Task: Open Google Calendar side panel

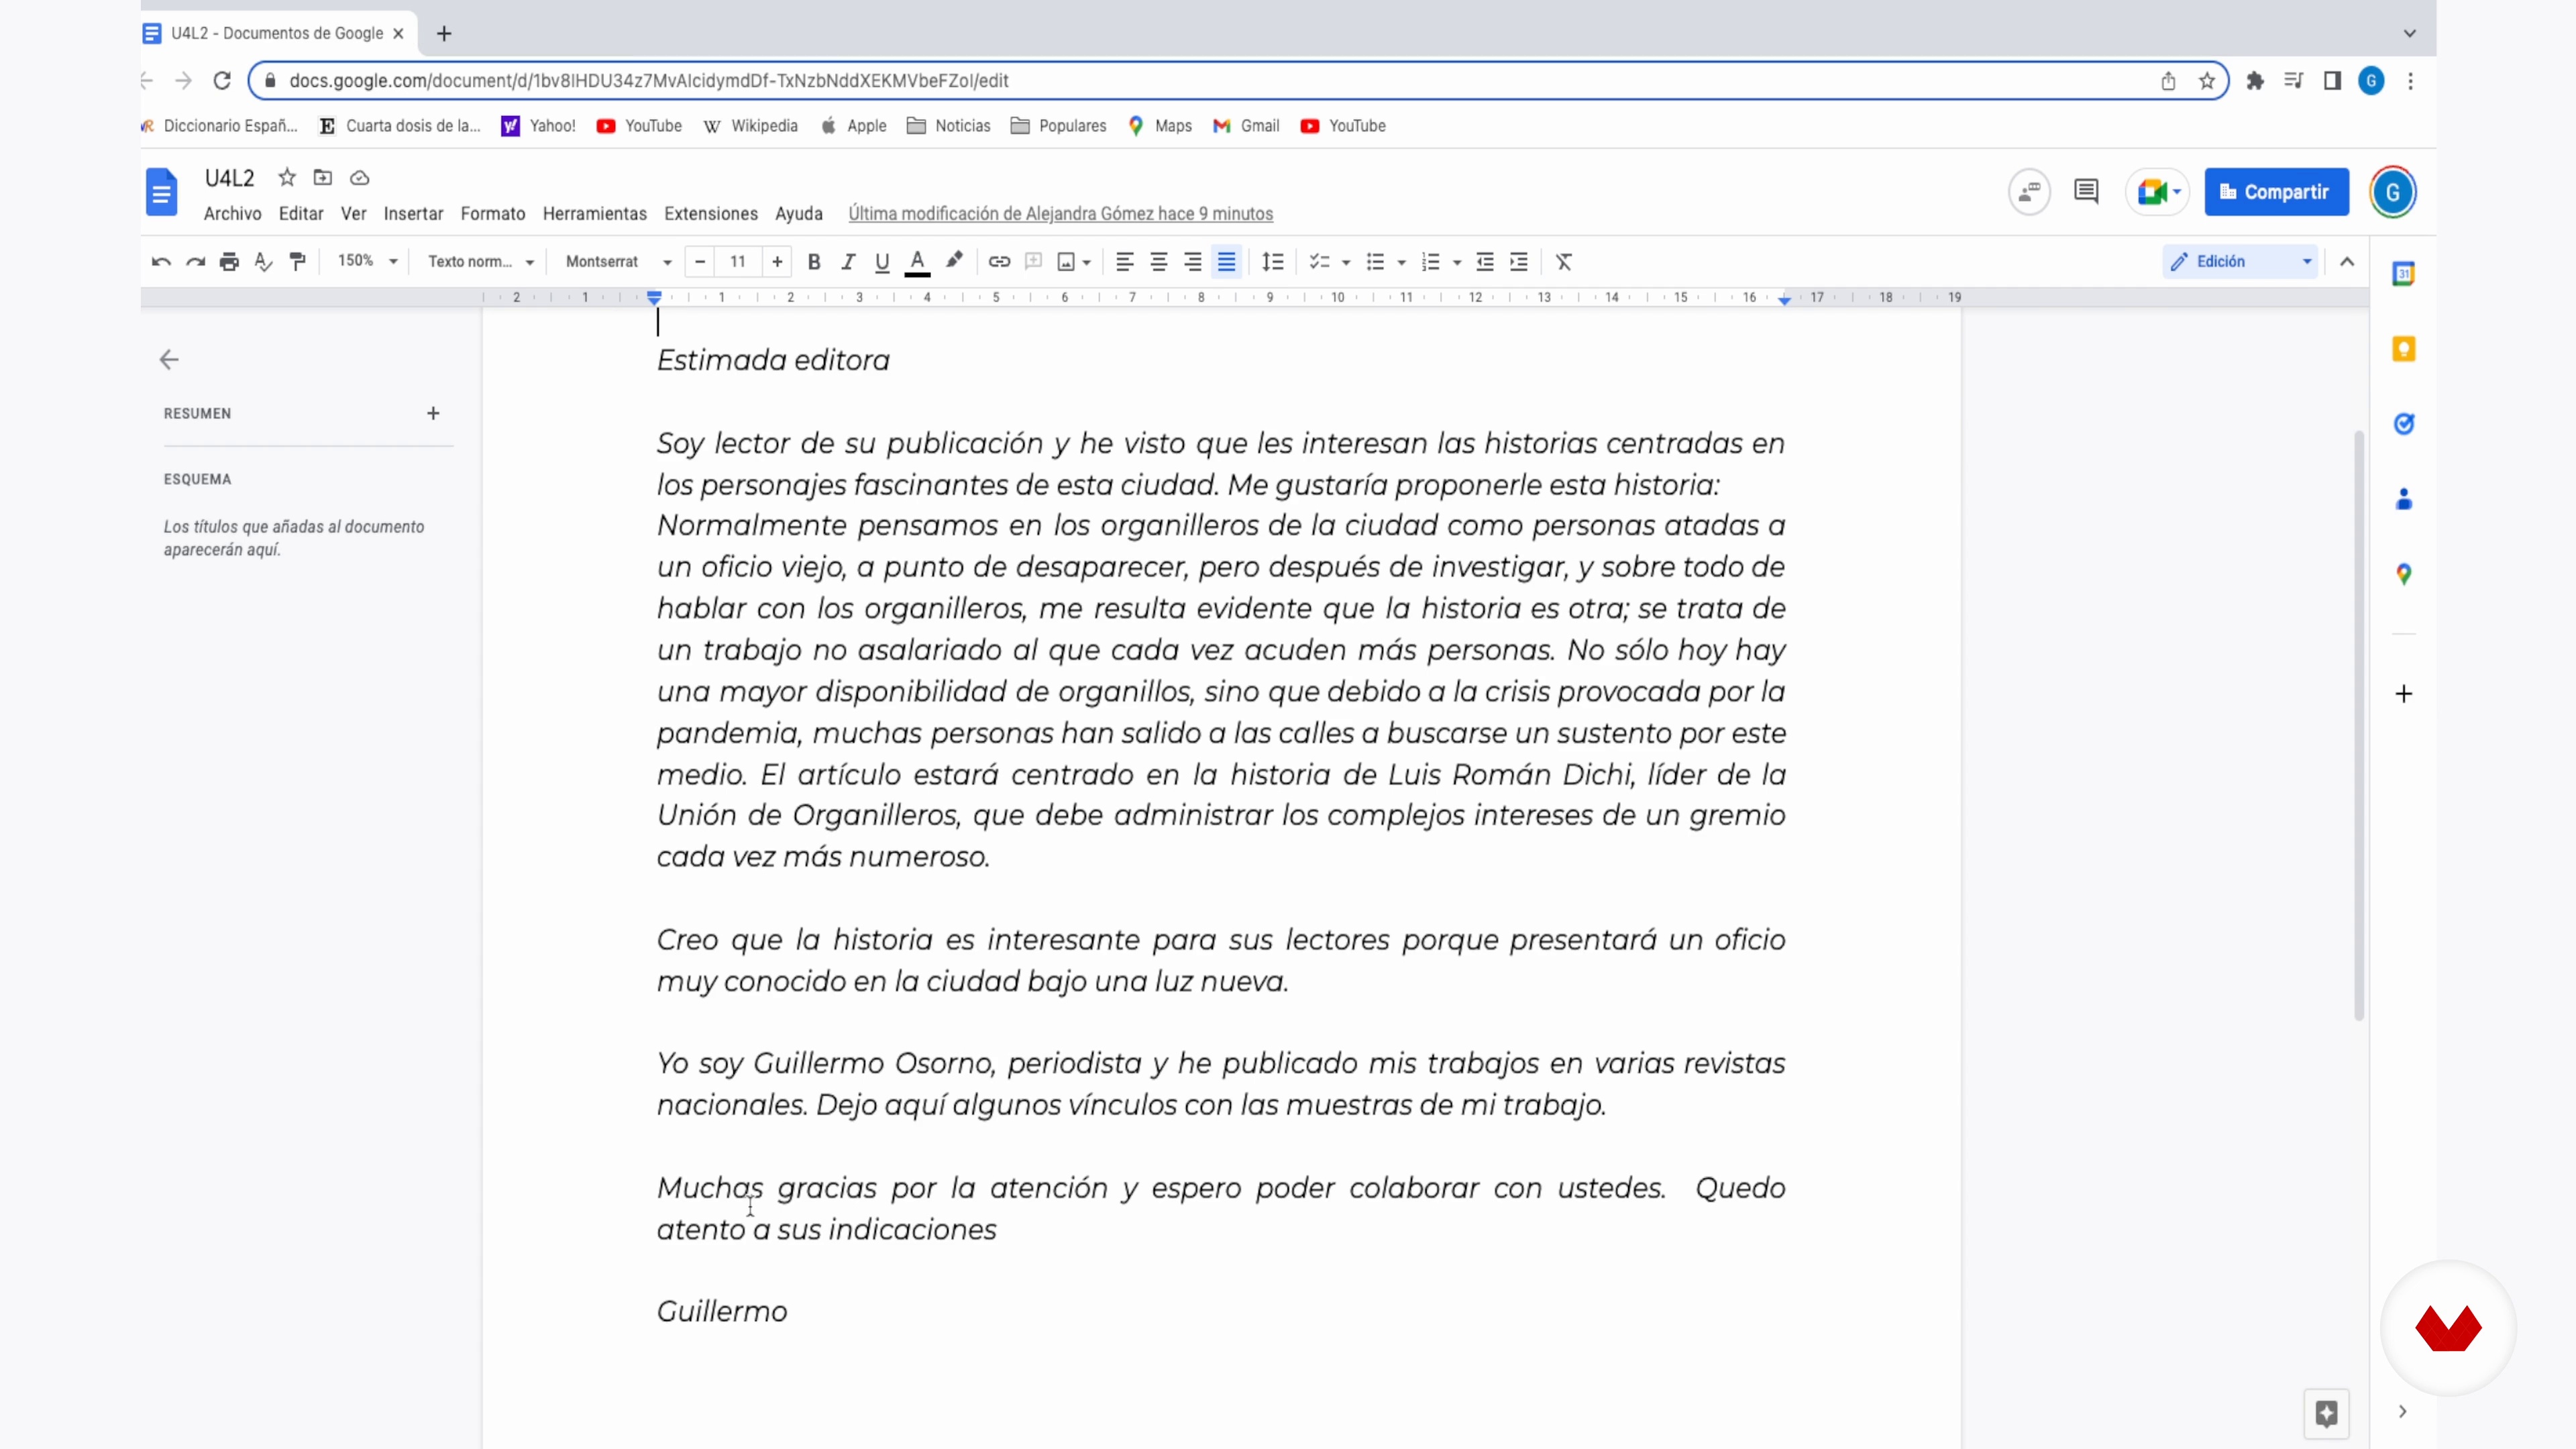Action: (x=2404, y=273)
